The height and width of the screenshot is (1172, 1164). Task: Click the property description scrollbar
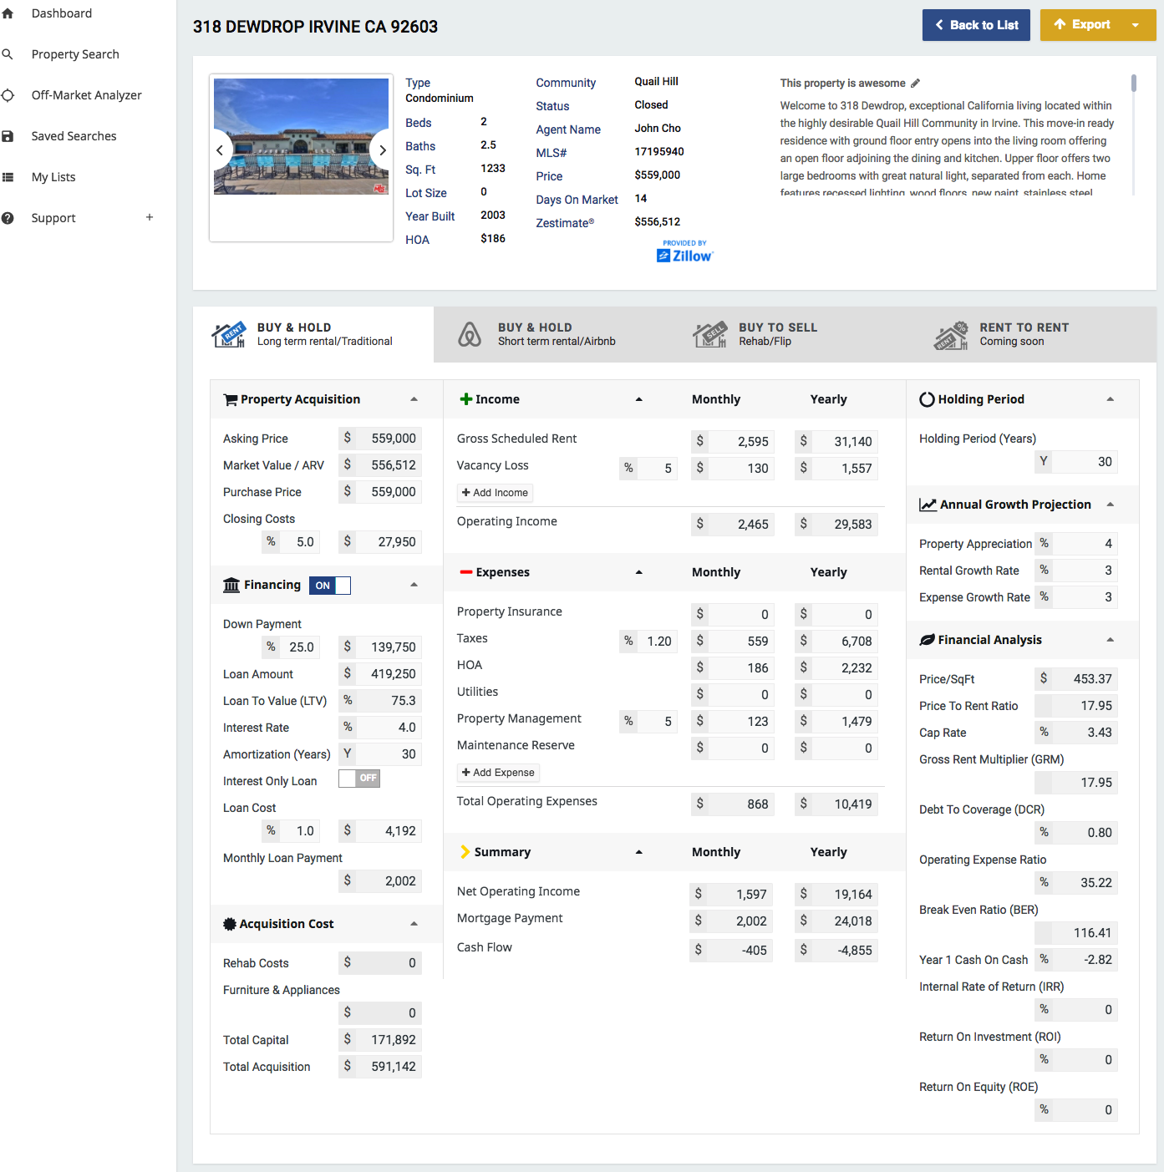(x=1134, y=83)
